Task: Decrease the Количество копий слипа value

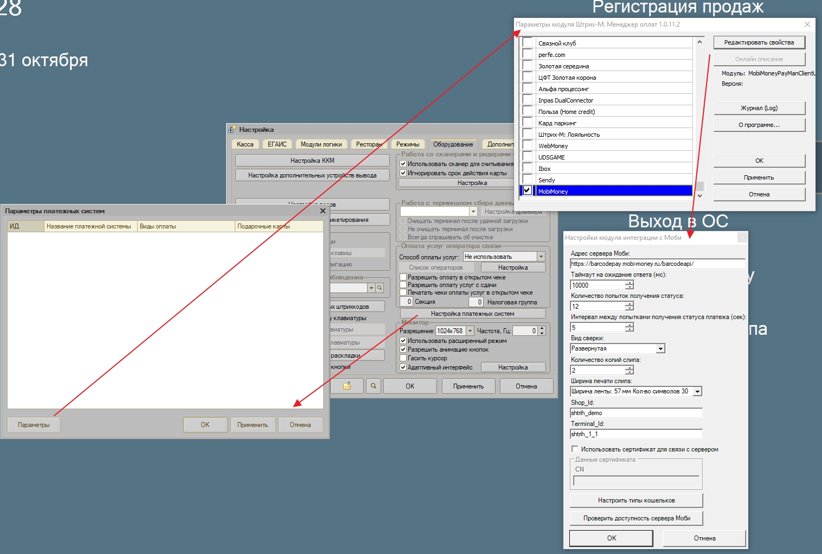Action: pos(629,373)
